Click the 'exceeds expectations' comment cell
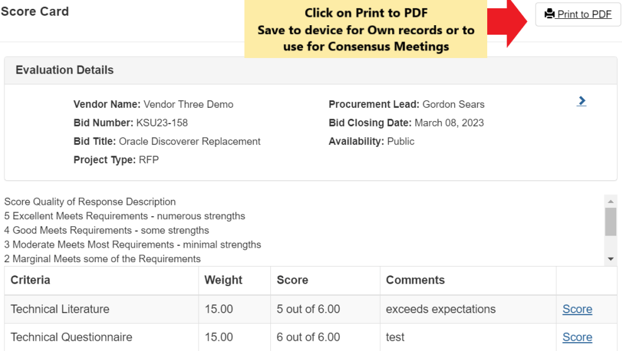This screenshot has width=622, height=351. coord(468,309)
